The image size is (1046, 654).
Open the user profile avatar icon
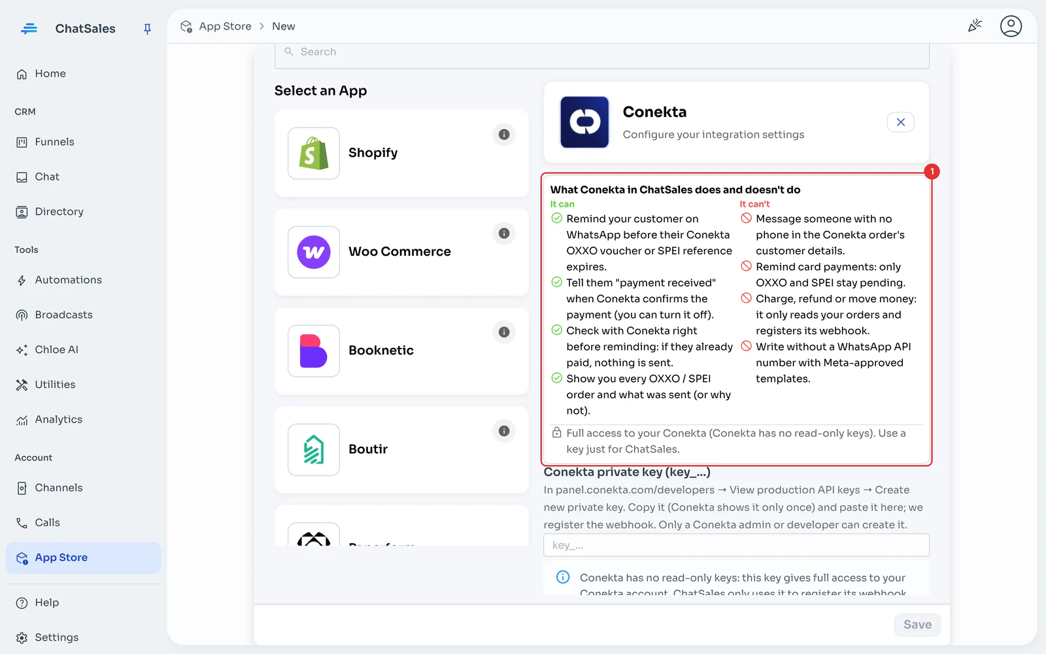[1011, 26]
